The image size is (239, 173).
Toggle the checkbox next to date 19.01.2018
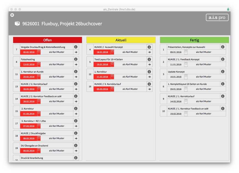coord(113,64)
